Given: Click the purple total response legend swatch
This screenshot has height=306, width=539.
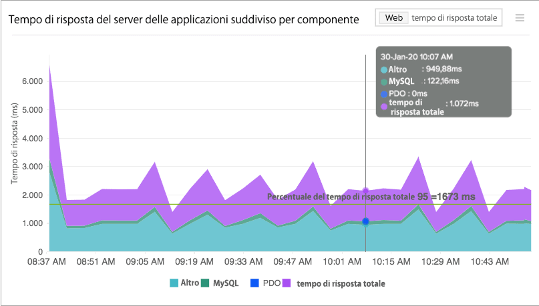Looking at the screenshot, I should (287, 283).
